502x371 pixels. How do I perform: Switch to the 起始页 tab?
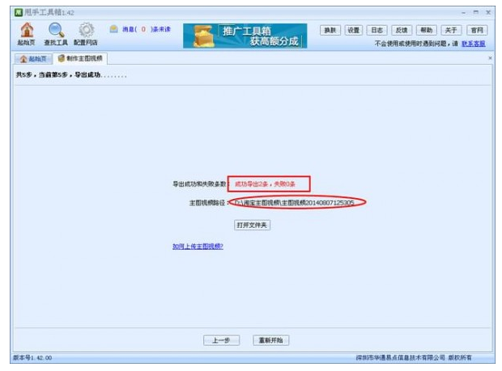tap(33, 59)
